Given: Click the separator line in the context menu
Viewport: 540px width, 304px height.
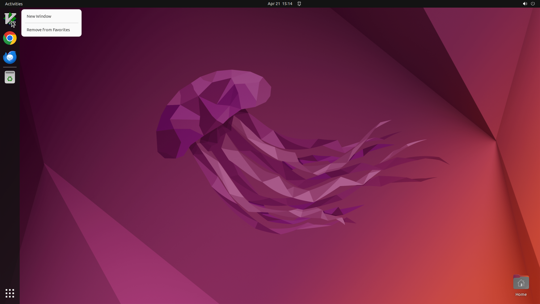Looking at the screenshot, I should coord(51,23).
